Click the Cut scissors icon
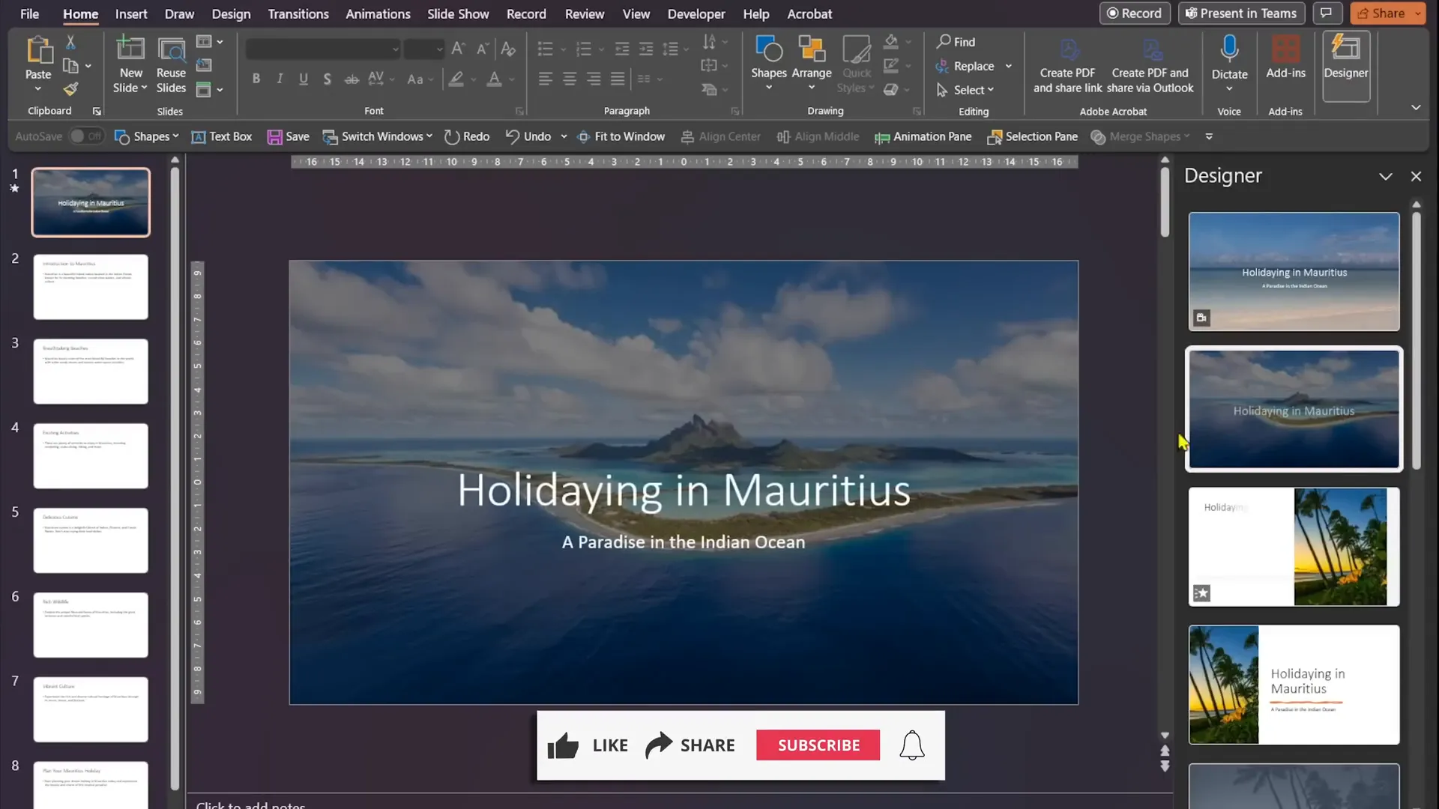This screenshot has height=809, width=1439. (70, 42)
